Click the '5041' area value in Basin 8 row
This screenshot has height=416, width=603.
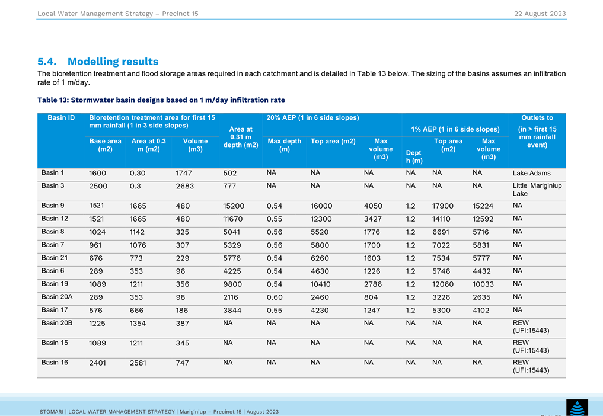point(232,233)
